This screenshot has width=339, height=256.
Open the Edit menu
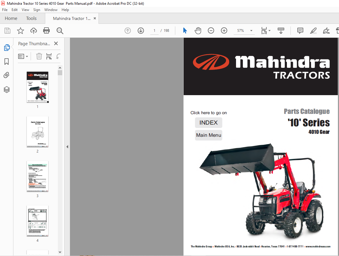click(15, 10)
